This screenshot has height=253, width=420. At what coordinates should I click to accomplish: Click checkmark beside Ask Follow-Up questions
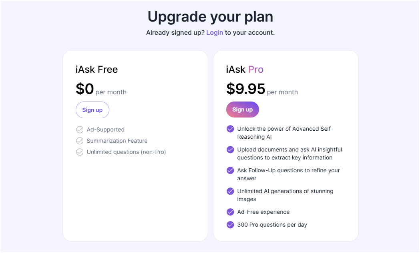pyautogui.click(x=230, y=170)
